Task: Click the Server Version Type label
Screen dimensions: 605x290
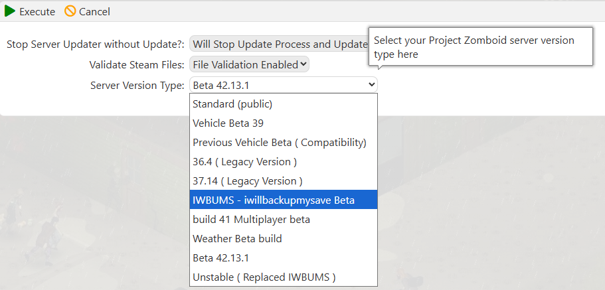Action: point(137,85)
